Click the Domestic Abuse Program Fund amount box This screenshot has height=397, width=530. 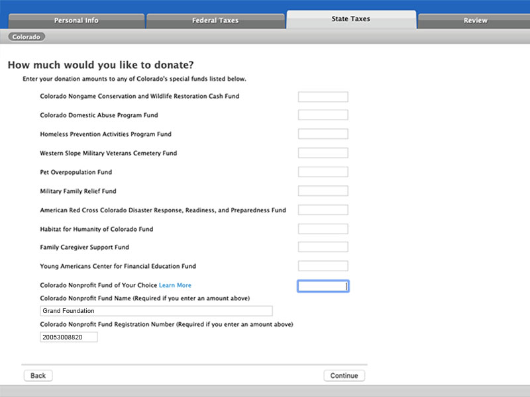[323, 115]
